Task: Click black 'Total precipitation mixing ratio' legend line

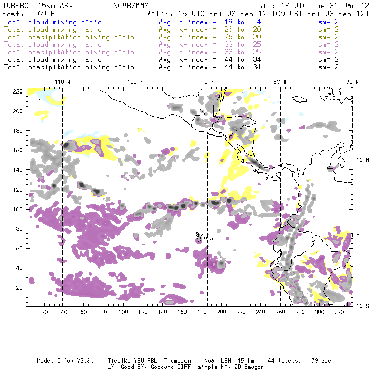Action: [69, 67]
